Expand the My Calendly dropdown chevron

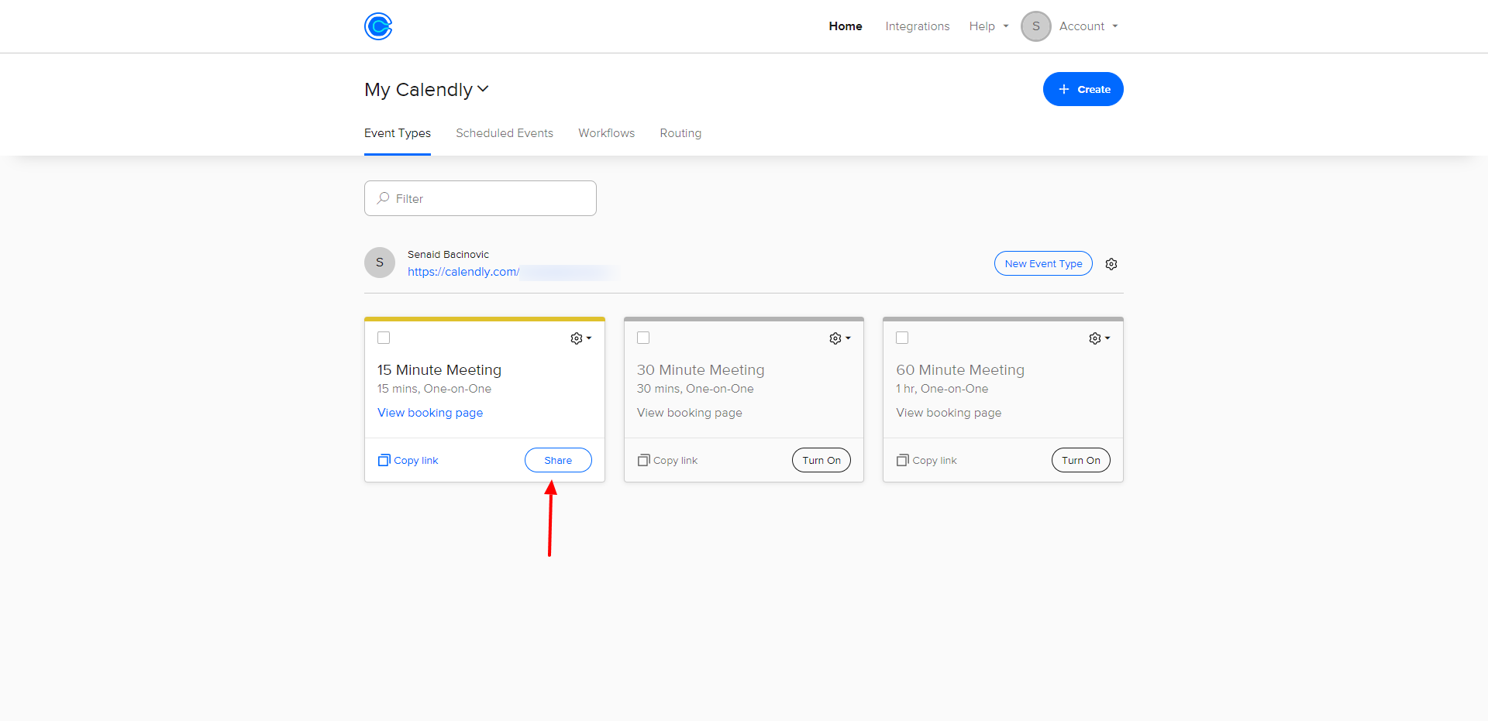click(483, 89)
